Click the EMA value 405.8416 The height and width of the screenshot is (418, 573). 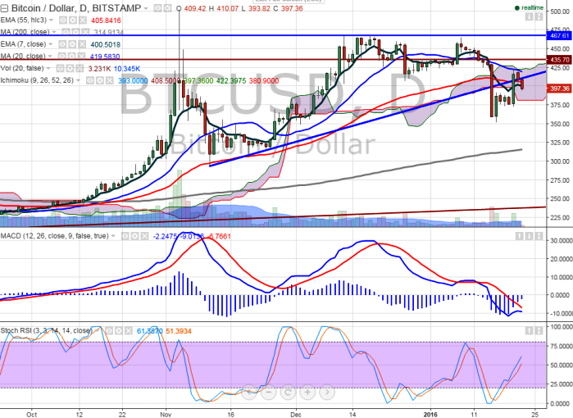pyautogui.click(x=106, y=20)
